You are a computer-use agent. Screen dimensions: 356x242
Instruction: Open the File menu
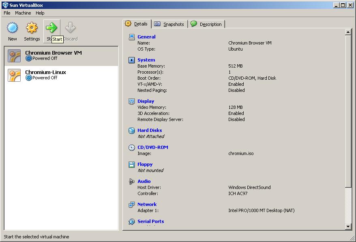[x=7, y=13]
